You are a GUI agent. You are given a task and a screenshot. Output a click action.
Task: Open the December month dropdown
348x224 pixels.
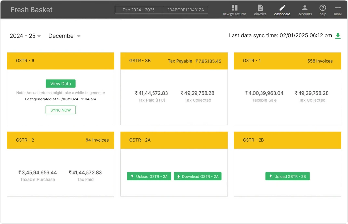point(64,36)
